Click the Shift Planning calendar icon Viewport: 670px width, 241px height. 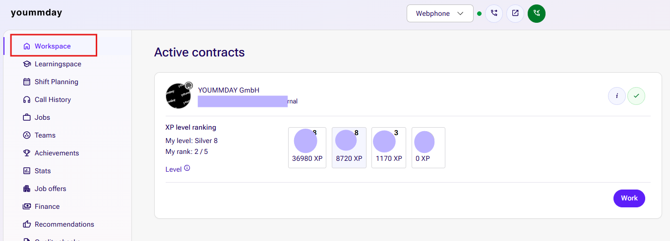click(x=27, y=82)
